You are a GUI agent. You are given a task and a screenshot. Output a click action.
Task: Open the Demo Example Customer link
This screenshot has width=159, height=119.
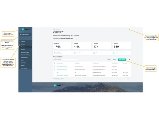click(62, 66)
